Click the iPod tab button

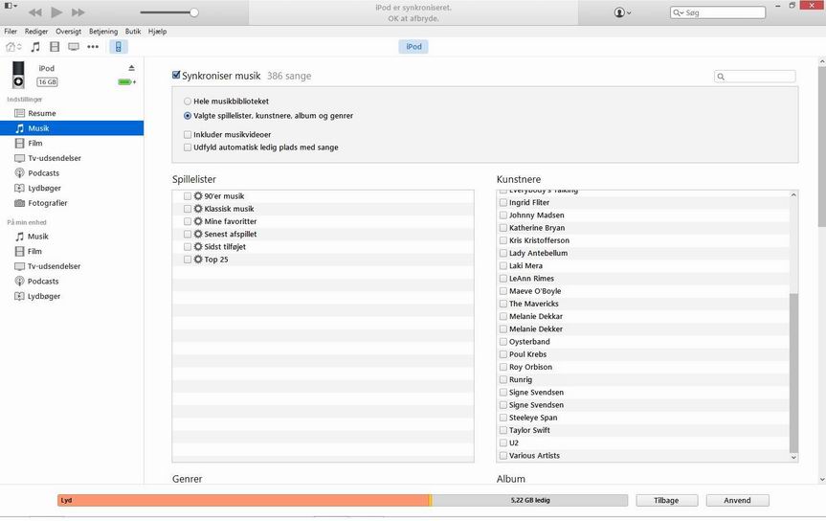(413, 47)
